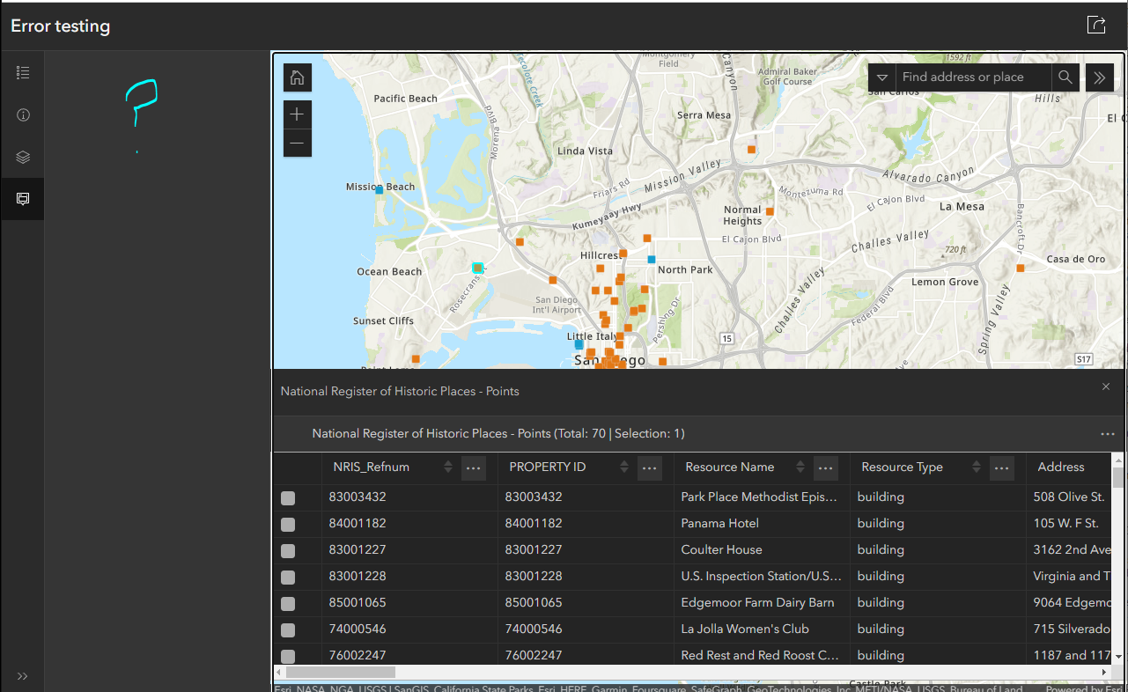Click inside the Find address or place field
This screenshot has height=692, width=1128.
pos(969,77)
